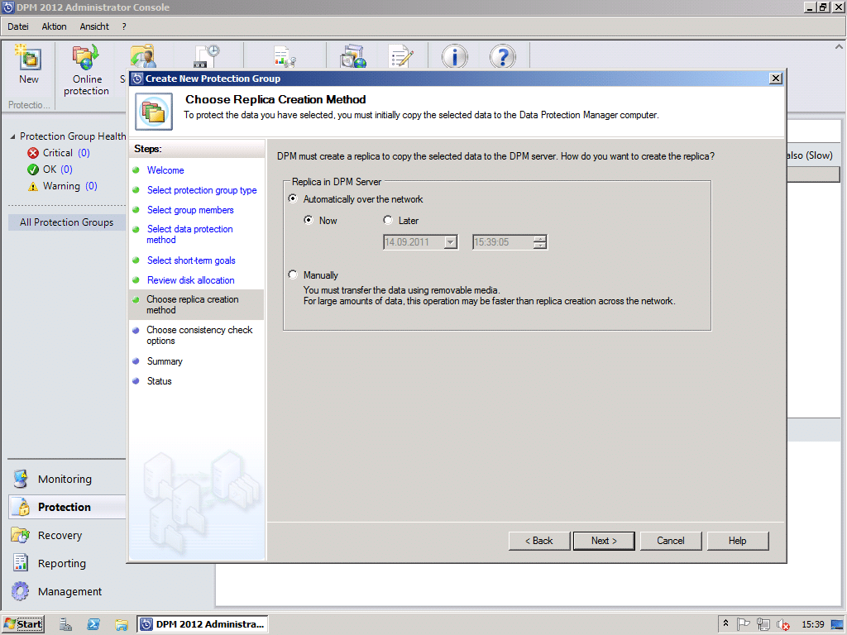The width and height of the screenshot is (847, 635).
Task: Click the blue information icon in toolbar
Action: point(455,56)
